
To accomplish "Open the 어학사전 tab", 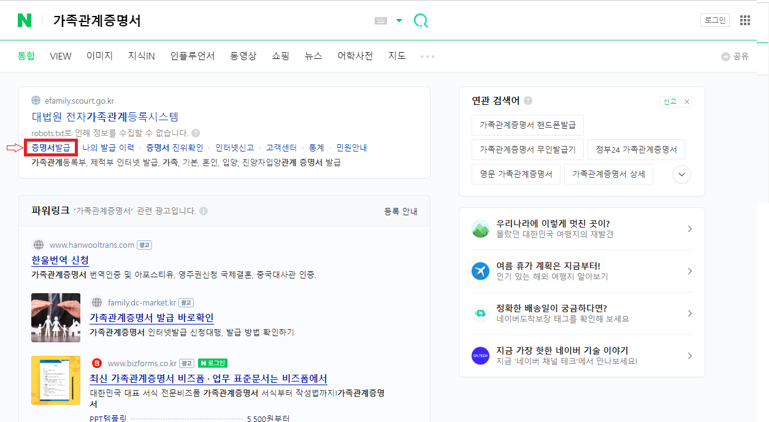I will click(355, 56).
